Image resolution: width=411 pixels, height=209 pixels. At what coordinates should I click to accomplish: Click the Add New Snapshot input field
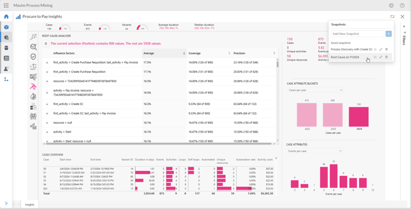(357, 34)
